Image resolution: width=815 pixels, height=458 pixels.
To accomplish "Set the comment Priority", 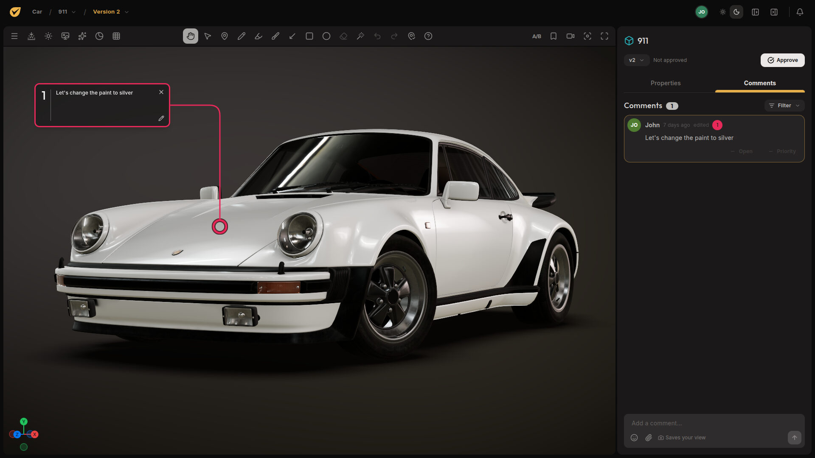I will (x=782, y=151).
